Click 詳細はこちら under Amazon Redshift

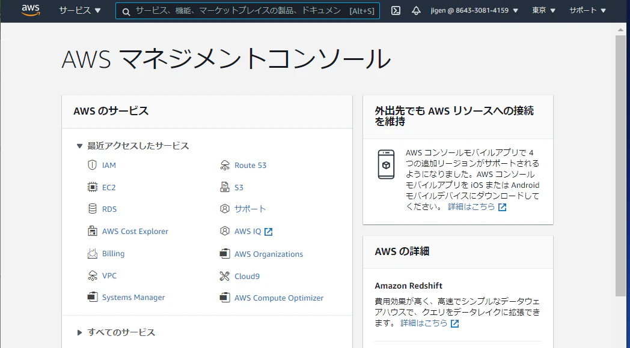pyautogui.click(x=424, y=323)
